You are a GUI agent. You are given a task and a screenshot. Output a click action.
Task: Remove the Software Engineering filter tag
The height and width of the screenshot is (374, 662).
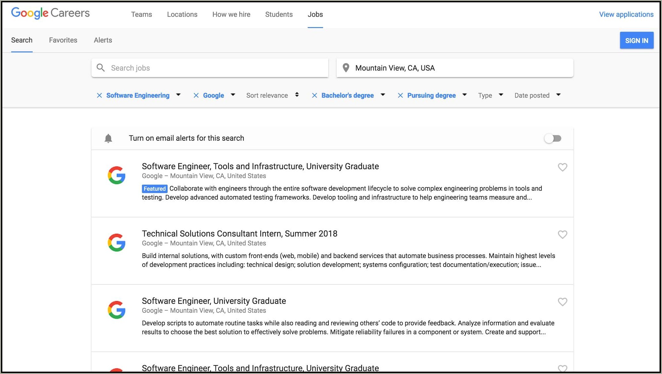[x=99, y=95]
